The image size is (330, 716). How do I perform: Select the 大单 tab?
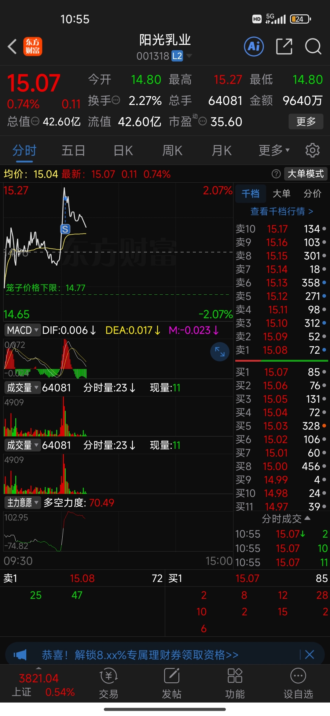pos(281,193)
